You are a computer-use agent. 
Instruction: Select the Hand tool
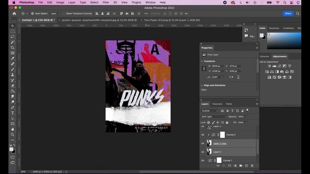click(13, 129)
